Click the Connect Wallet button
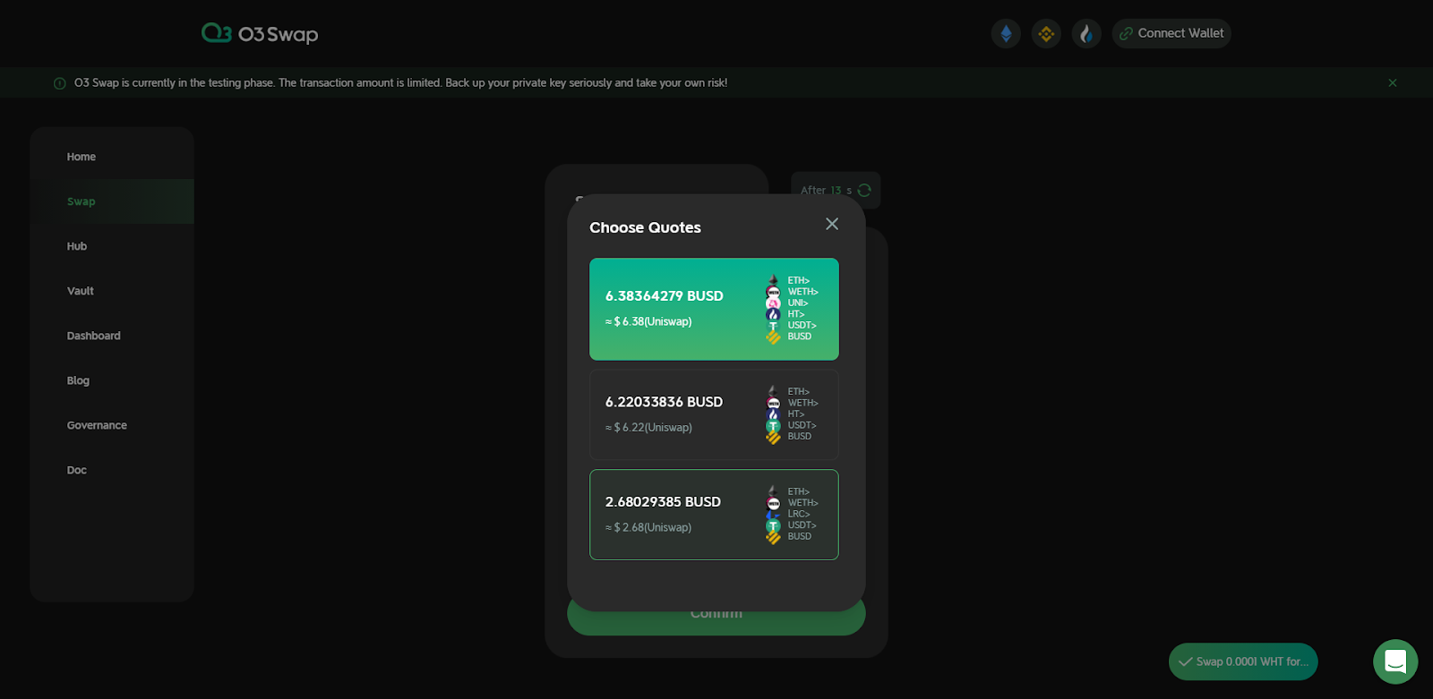 click(1171, 33)
